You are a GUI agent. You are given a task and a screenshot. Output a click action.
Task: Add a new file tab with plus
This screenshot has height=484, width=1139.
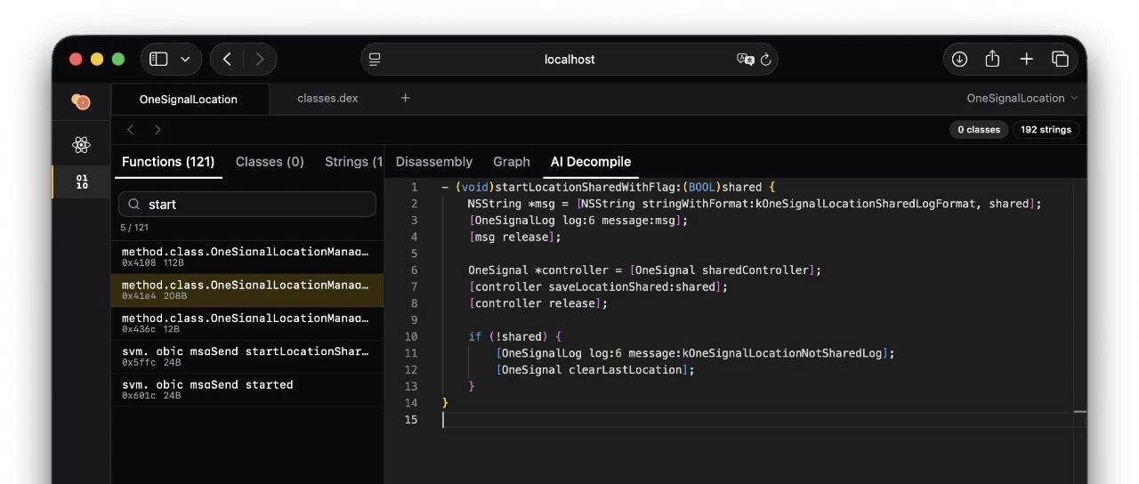(x=405, y=98)
